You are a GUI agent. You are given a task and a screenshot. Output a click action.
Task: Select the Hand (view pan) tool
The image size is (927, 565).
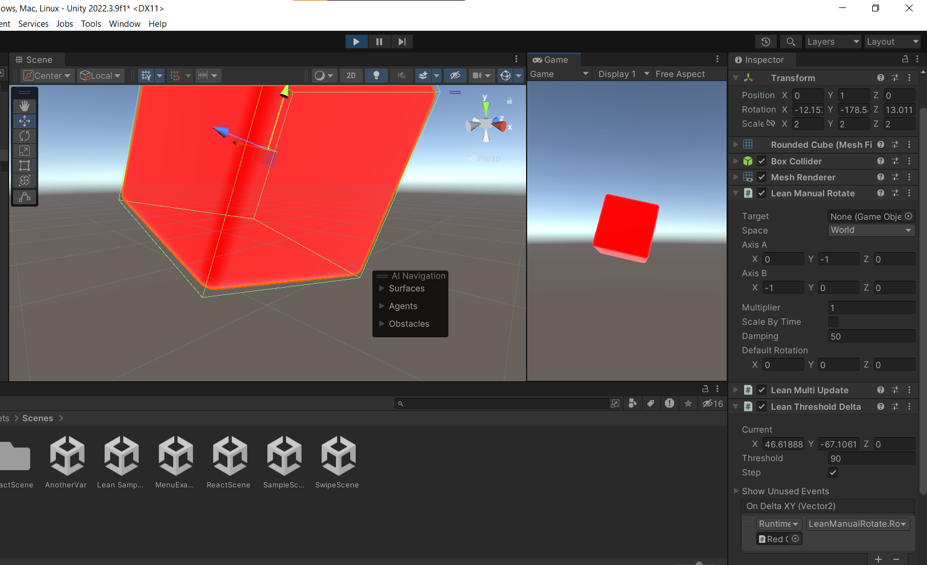pos(24,106)
